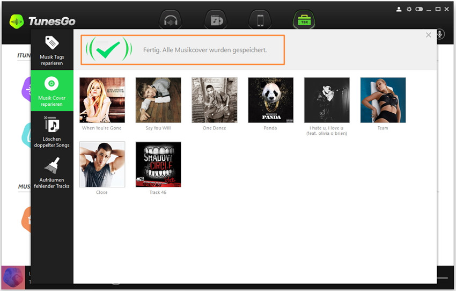
Task: Select the Track 46 album cover
Action: pyautogui.click(x=158, y=164)
